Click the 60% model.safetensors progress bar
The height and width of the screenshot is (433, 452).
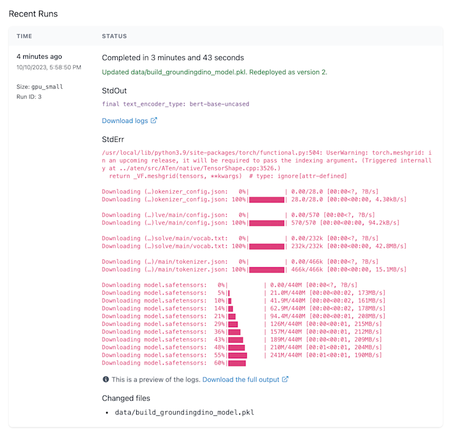point(237,363)
